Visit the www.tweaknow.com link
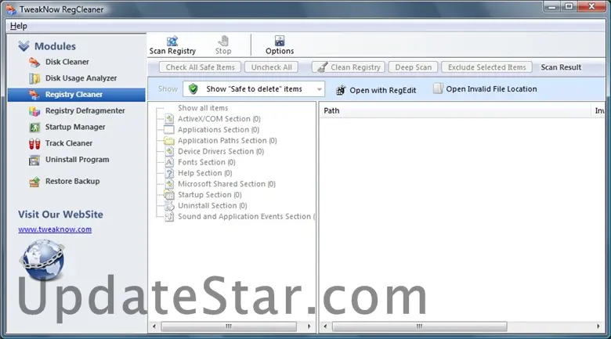The image size is (611, 339). (55, 229)
